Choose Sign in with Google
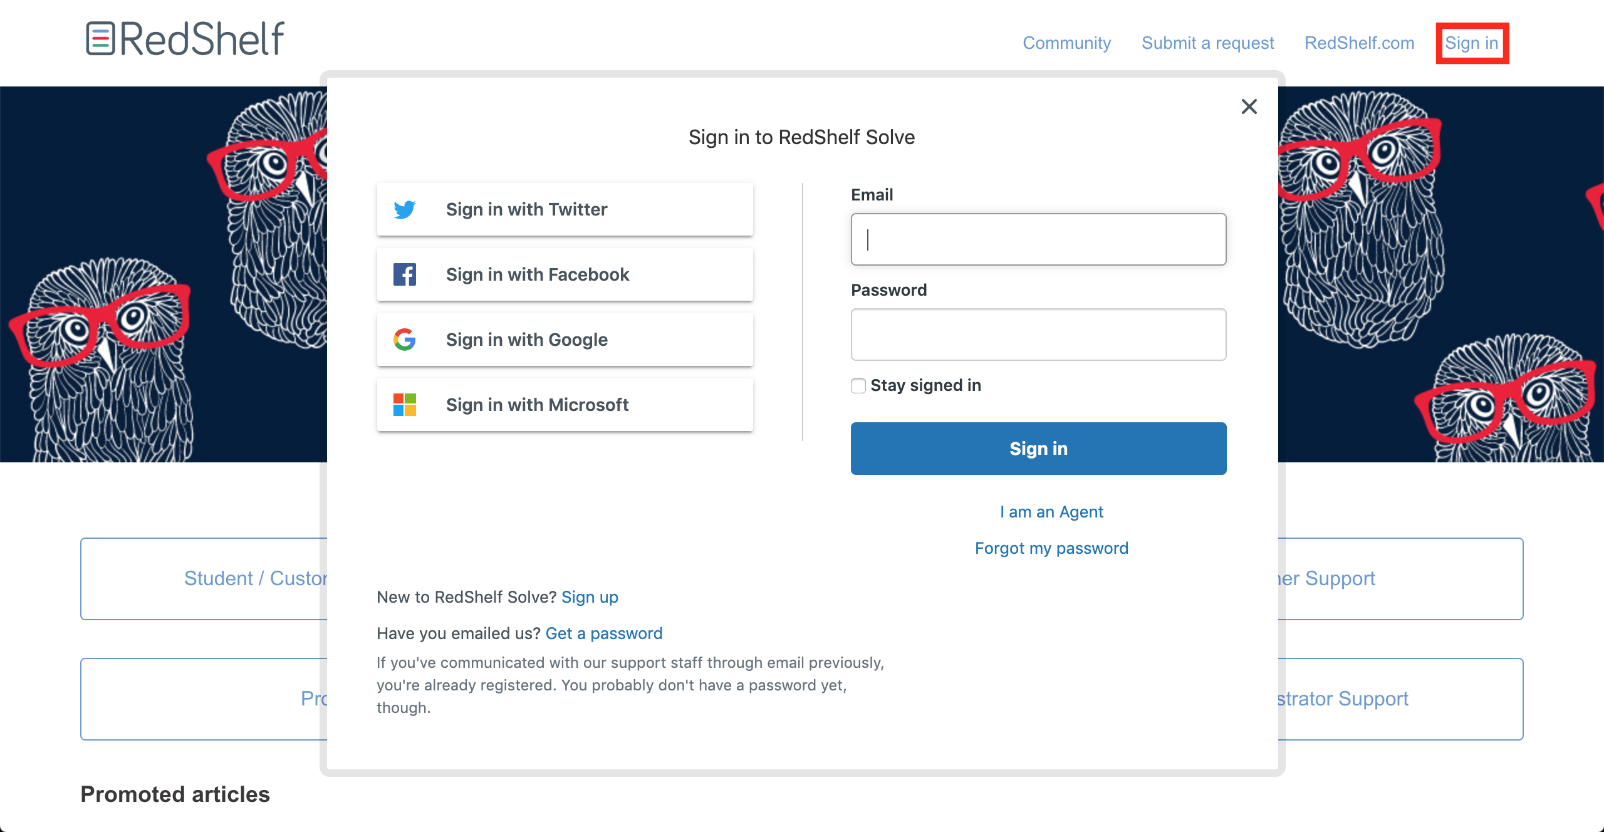 [x=565, y=340]
